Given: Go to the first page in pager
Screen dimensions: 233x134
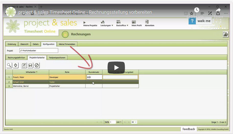Looking at the screenshot, I should [x=97, y=122].
